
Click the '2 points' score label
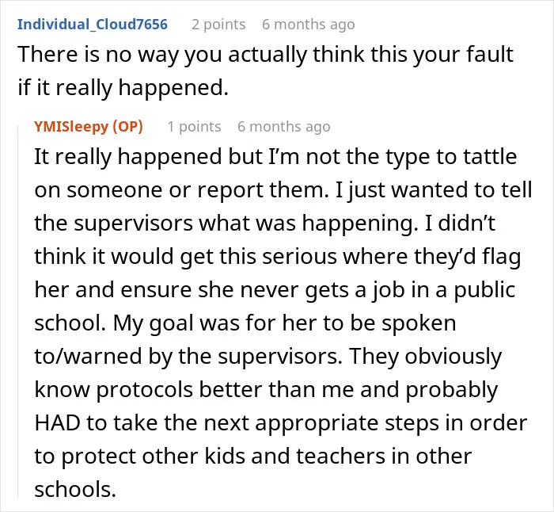(218, 25)
